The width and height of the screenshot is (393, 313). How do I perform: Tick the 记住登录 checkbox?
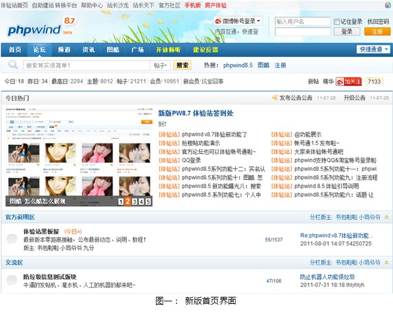[337, 22]
